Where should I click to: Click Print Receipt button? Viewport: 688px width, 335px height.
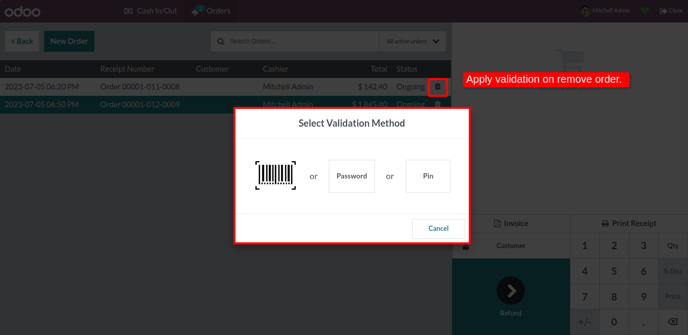click(x=629, y=224)
